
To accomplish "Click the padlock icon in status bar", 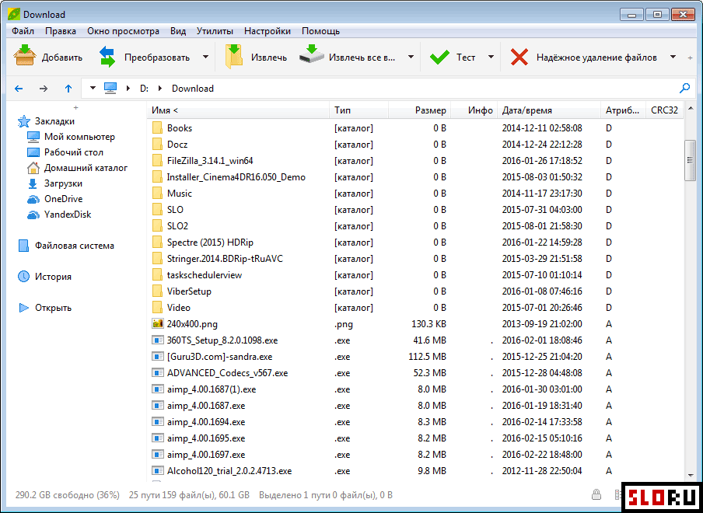I will (596, 494).
